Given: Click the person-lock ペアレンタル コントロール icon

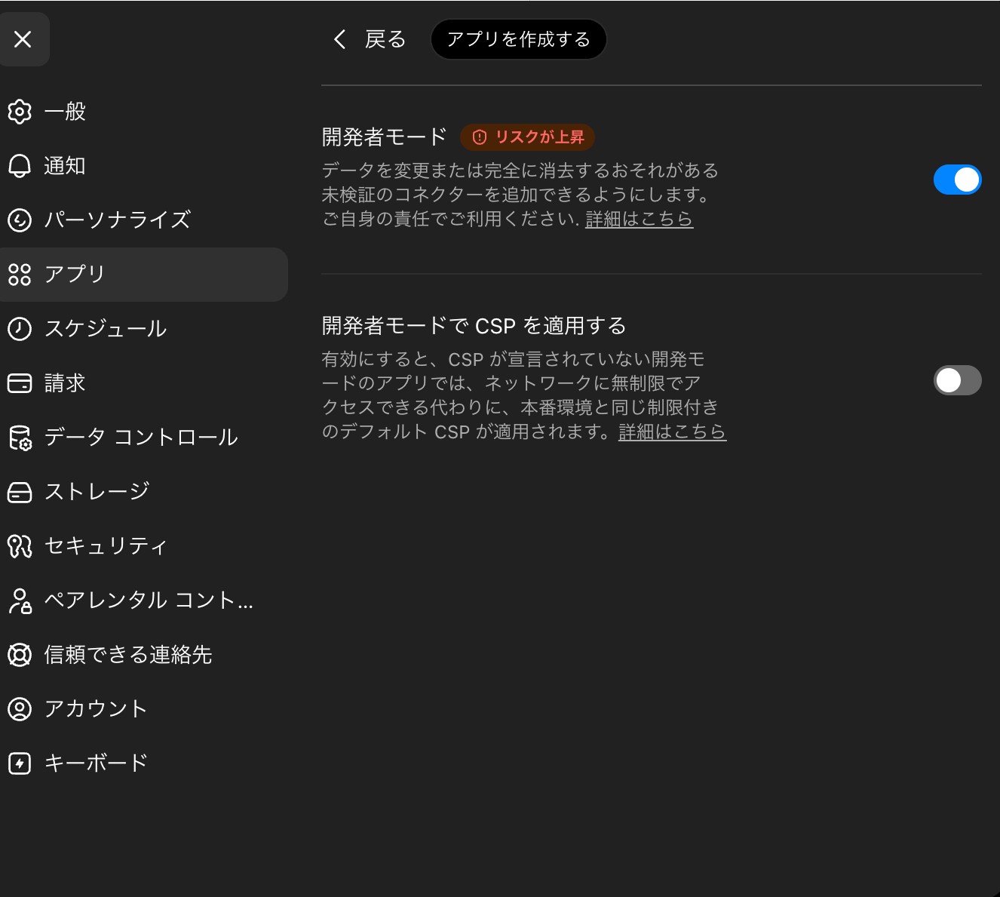Looking at the screenshot, I should pyautogui.click(x=20, y=601).
